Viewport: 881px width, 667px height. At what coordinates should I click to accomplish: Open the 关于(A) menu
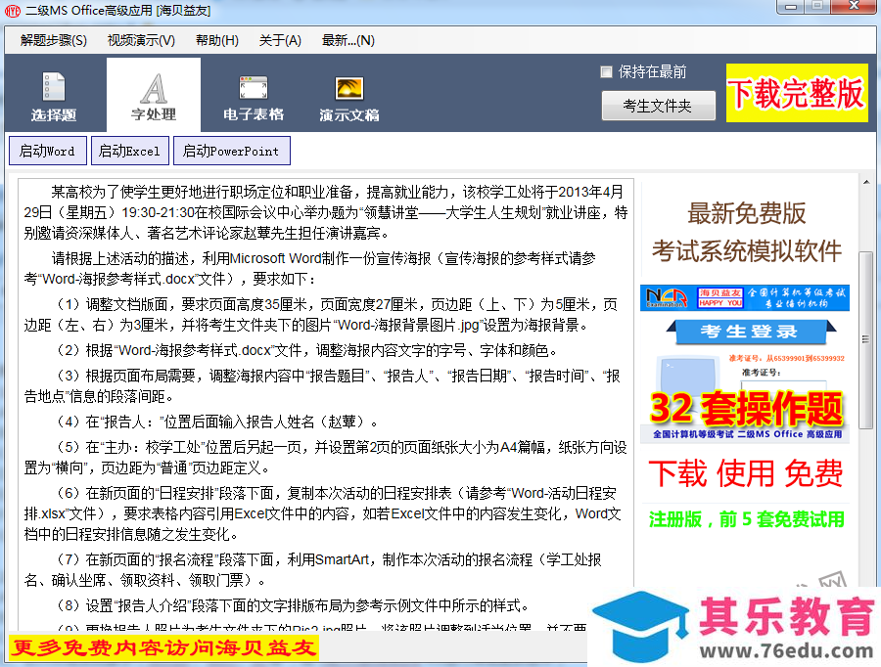tap(280, 40)
